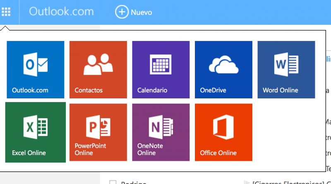
Task: Click the Nuevo button label
Action: 142,12
